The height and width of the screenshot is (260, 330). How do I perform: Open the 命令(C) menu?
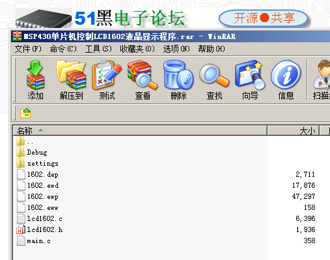tap(63, 49)
